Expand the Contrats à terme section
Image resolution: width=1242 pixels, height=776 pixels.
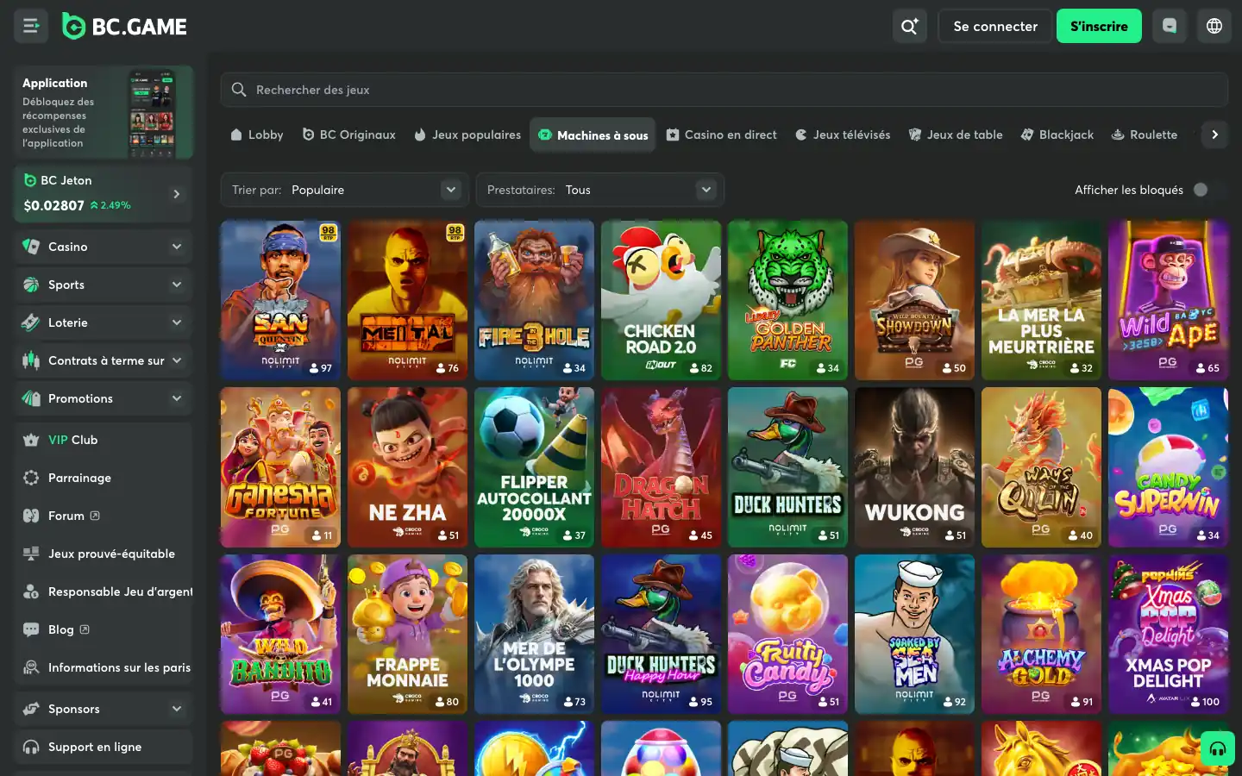176,360
